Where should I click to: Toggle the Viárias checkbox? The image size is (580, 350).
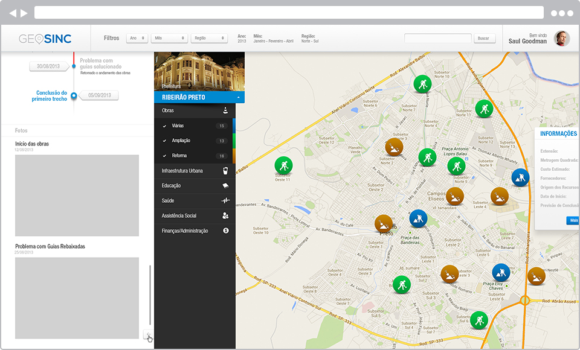164,126
